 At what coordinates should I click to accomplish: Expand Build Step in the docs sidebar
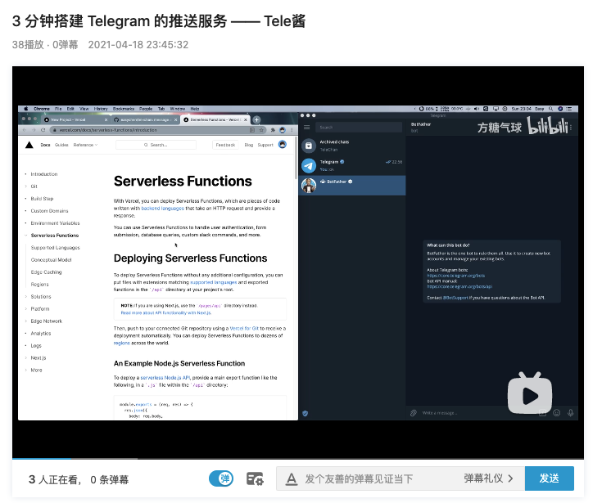[x=42, y=199]
